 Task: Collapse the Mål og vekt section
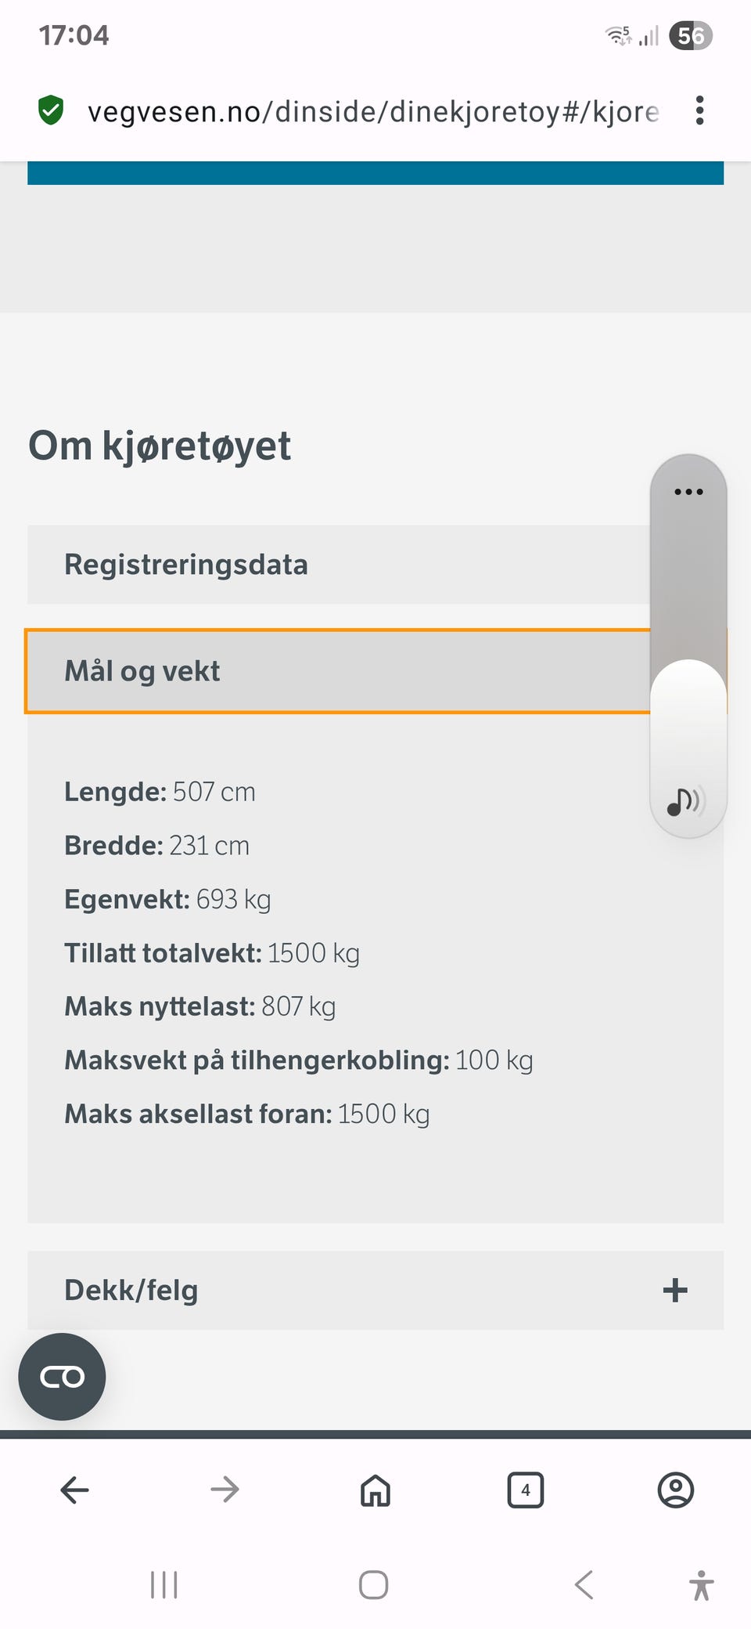click(339, 671)
